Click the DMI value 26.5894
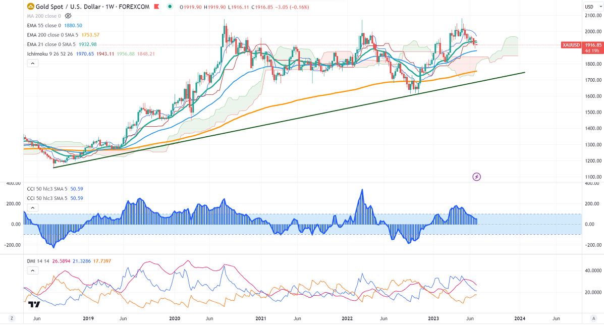The width and height of the screenshot is (604, 325). coord(61,261)
